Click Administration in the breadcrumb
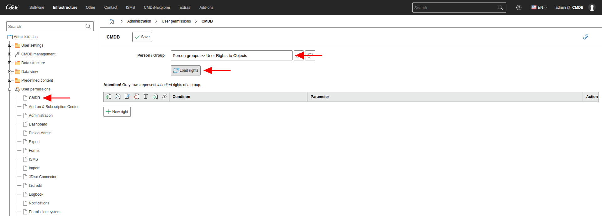Screen dimensions: 602x216 [139, 21]
